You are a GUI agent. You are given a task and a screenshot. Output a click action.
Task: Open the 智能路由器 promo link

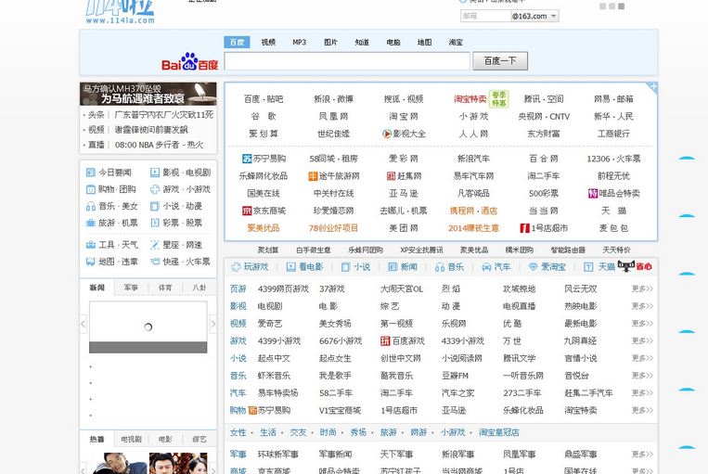point(568,250)
